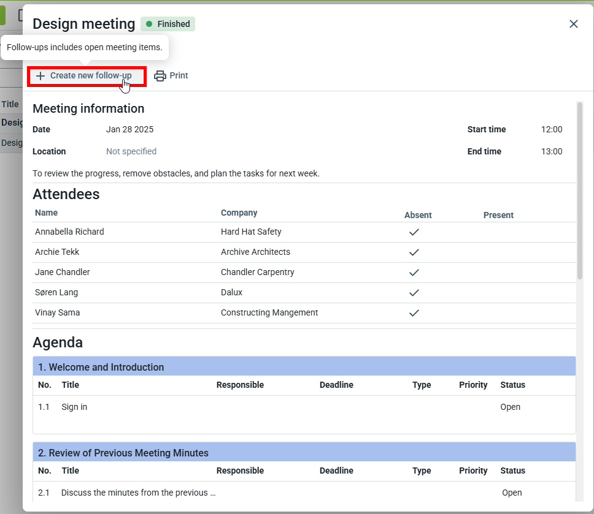Click the Print label text
Screen dimensions: 594x514
(x=179, y=76)
